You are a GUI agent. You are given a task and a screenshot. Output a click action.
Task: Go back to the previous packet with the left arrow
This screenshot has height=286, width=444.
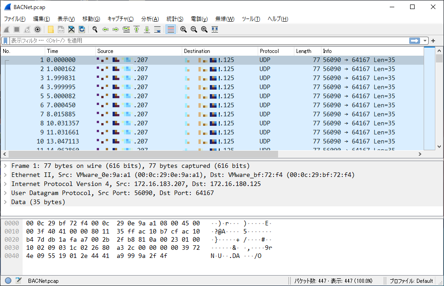[105, 29]
